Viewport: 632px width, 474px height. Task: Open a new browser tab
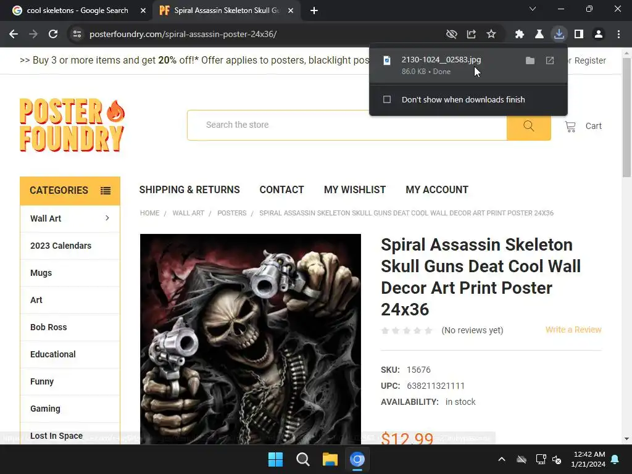click(x=314, y=10)
